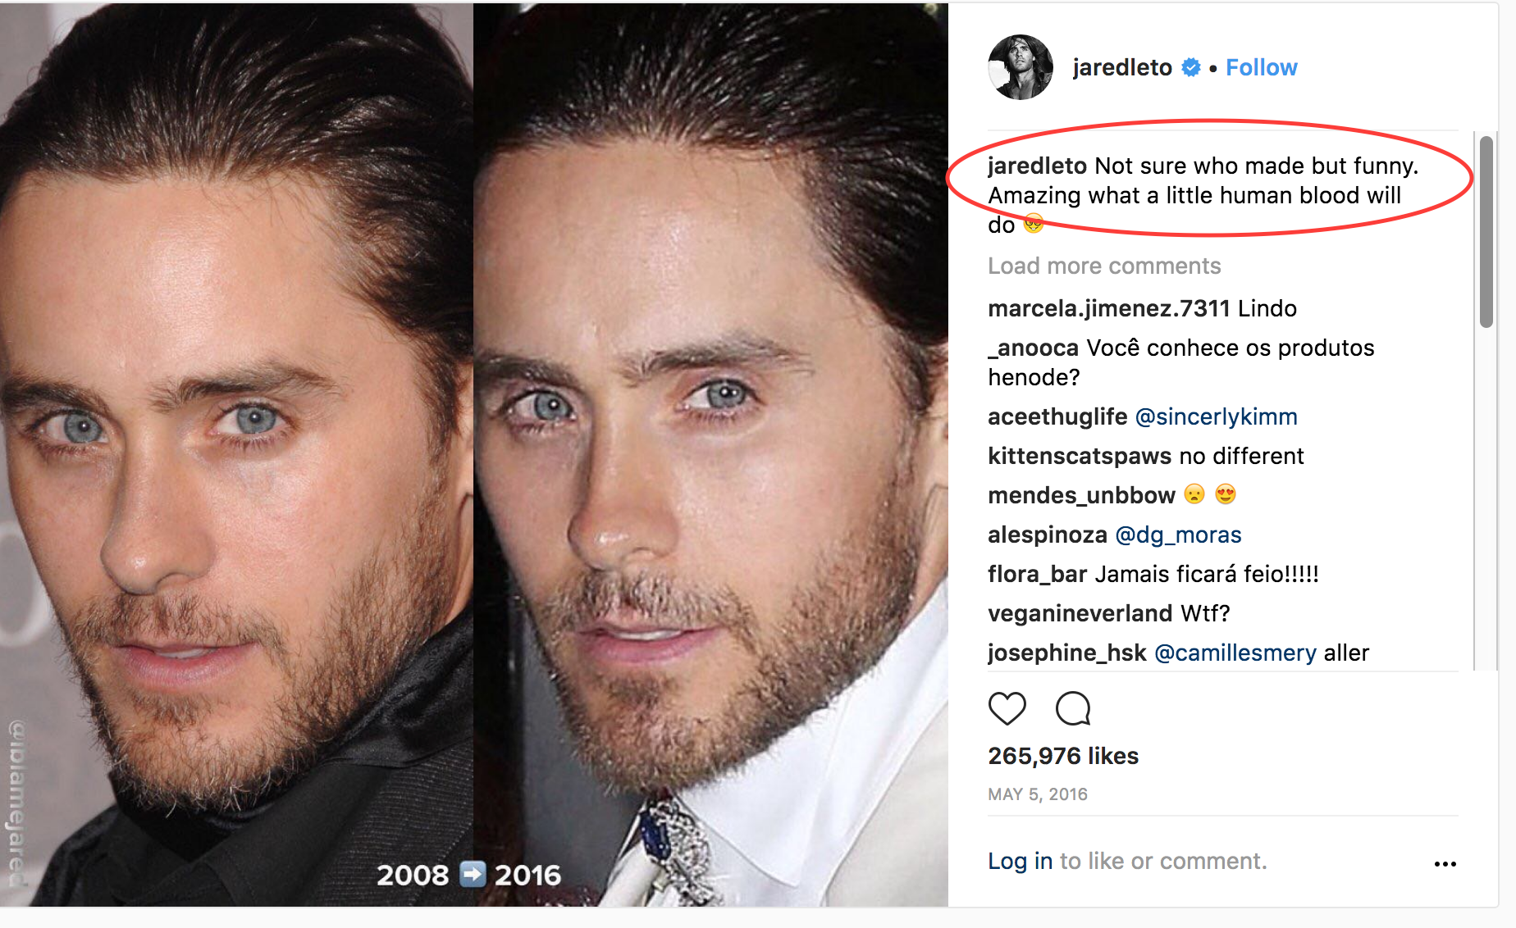Image resolution: width=1516 pixels, height=928 pixels.
Task: Click the Follow button
Action: (x=1261, y=67)
